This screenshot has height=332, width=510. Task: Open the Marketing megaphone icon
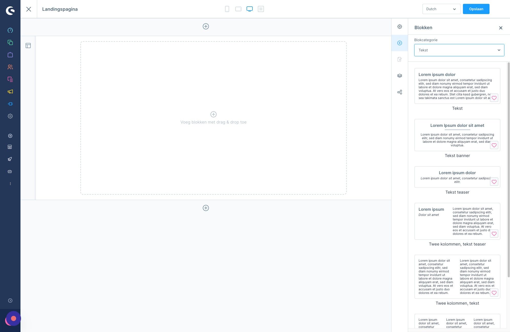click(x=10, y=92)
